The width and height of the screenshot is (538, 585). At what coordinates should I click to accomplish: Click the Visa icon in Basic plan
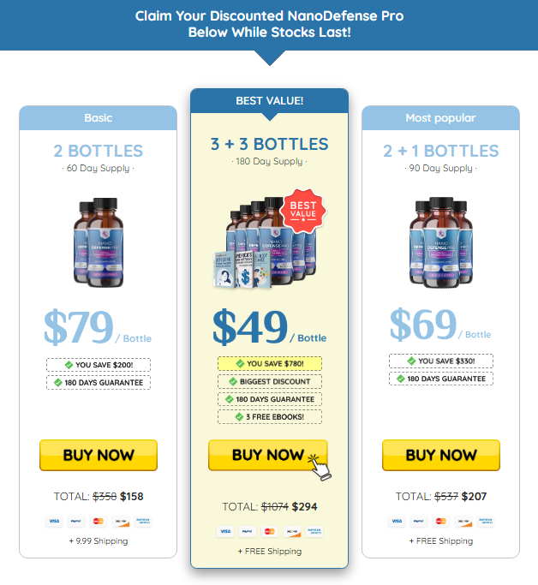[54, 522]
